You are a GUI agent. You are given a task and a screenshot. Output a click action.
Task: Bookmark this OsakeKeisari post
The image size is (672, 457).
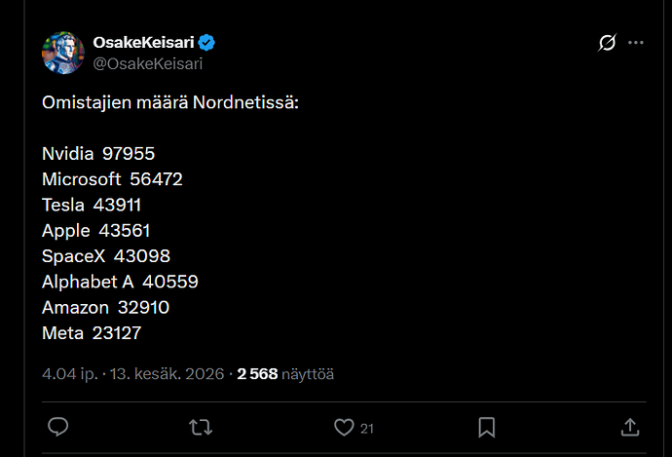point(487,428)
